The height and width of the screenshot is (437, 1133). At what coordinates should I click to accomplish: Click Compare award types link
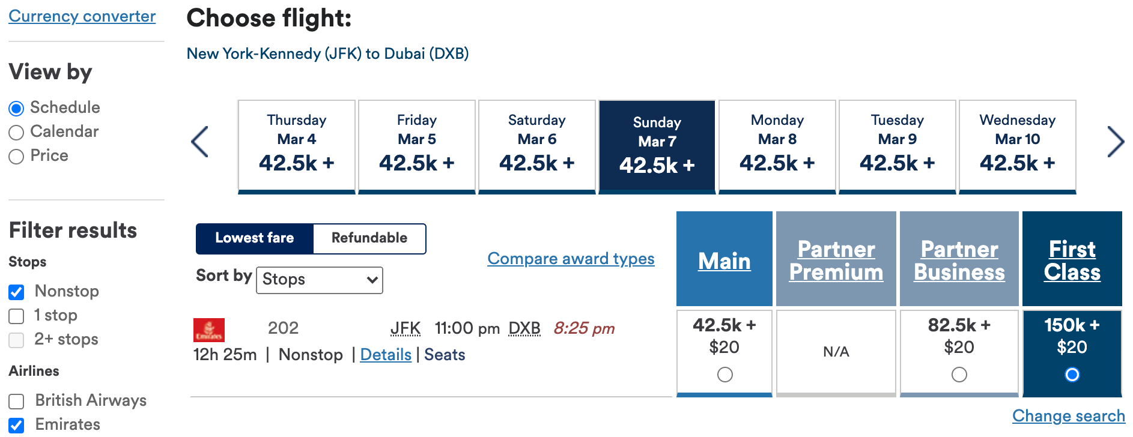point(571,259)
